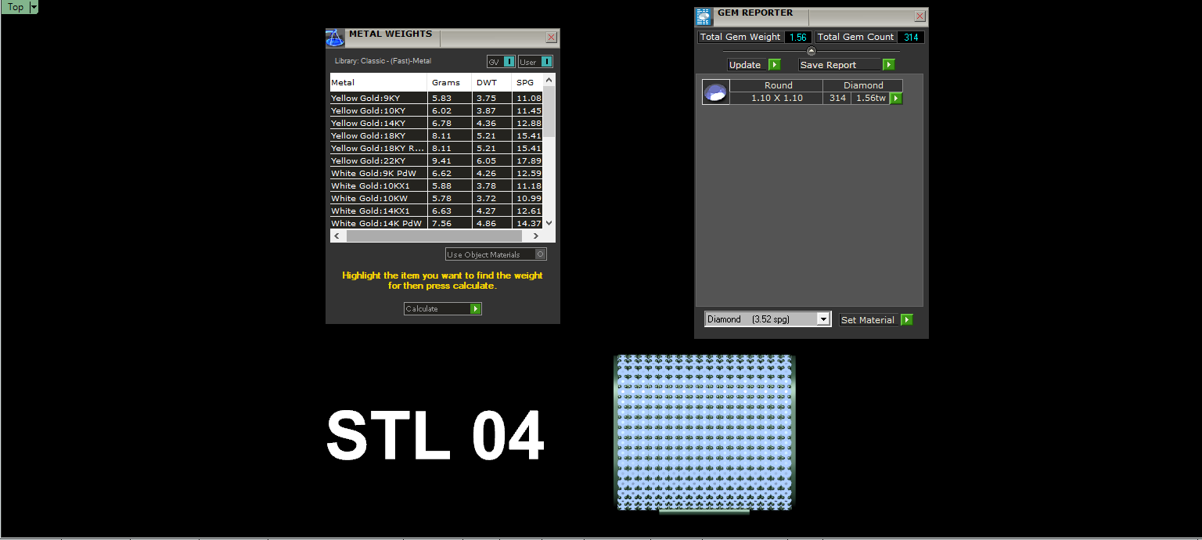Click the horizontal scrollbar in the metal table
1202x540 pixels.
434,236
